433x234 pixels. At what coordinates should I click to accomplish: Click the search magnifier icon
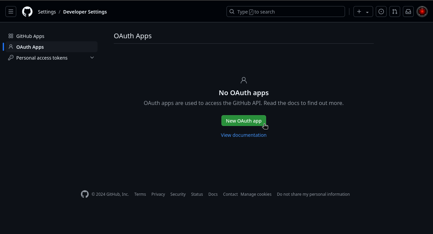click(x=232, y=12)
